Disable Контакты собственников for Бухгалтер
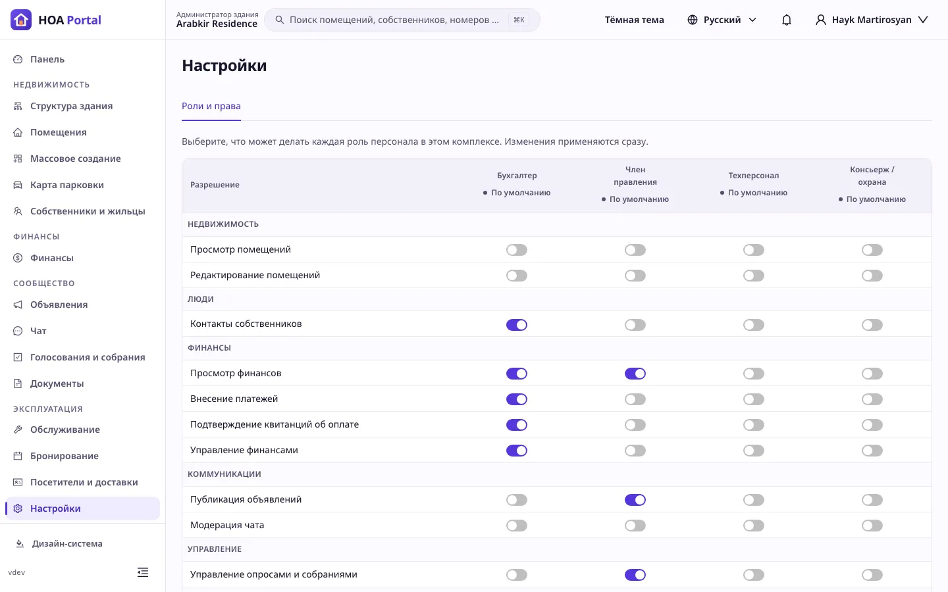Image resolution: width=948 pixels, height=592 pixels. point(517,325)
